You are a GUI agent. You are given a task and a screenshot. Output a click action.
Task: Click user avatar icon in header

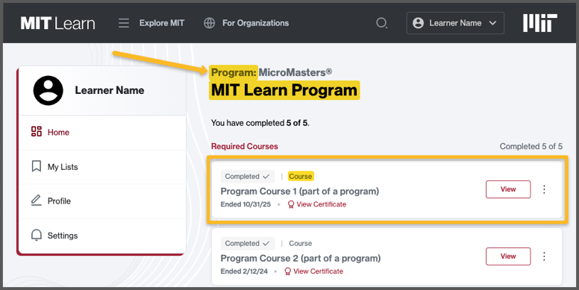418,23
